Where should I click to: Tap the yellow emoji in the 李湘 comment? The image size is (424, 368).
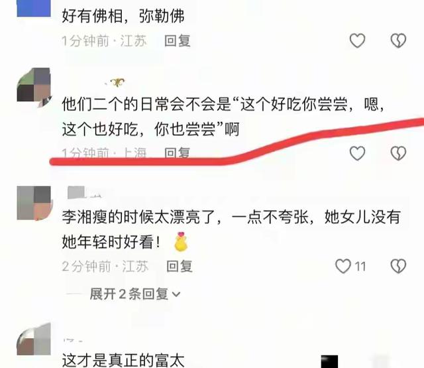click(x=181, y=241)
